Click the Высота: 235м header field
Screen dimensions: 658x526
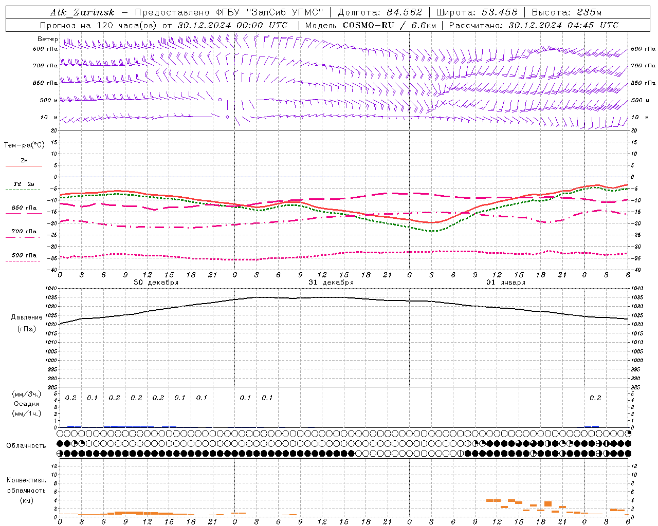tap(566, 12)
